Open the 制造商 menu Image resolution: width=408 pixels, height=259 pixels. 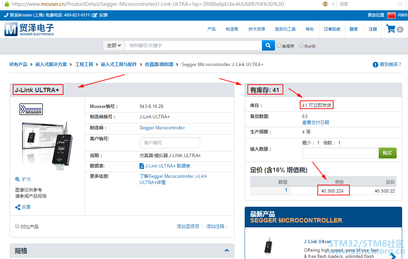[232, 29]
